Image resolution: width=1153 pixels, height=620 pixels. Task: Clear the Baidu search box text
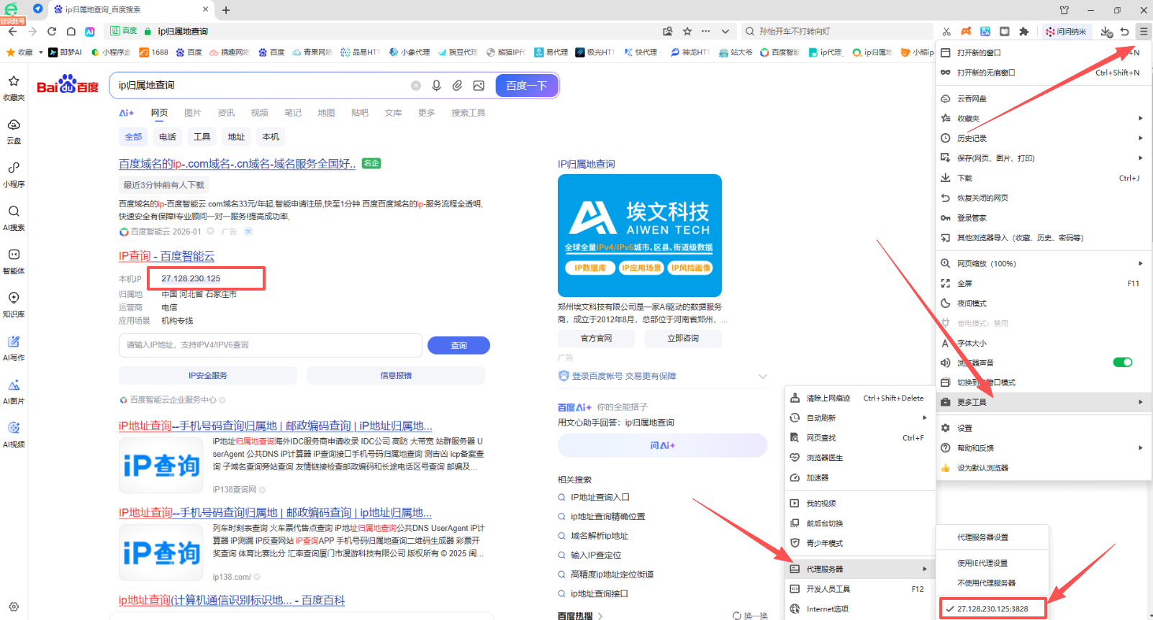click(x=416, y=86)
